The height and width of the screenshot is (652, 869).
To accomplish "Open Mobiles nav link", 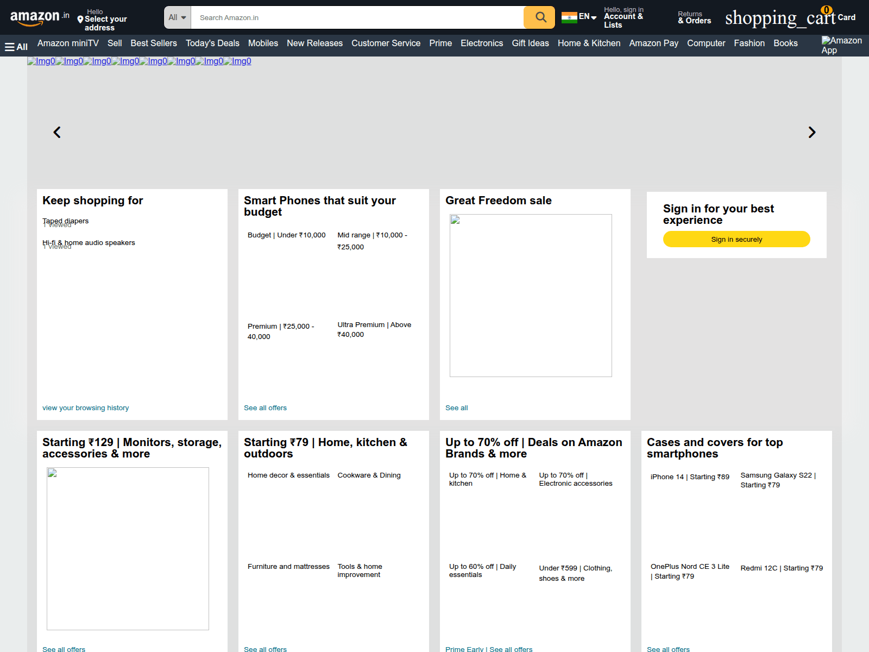I will pyautogui.click(x=263, y=43).
